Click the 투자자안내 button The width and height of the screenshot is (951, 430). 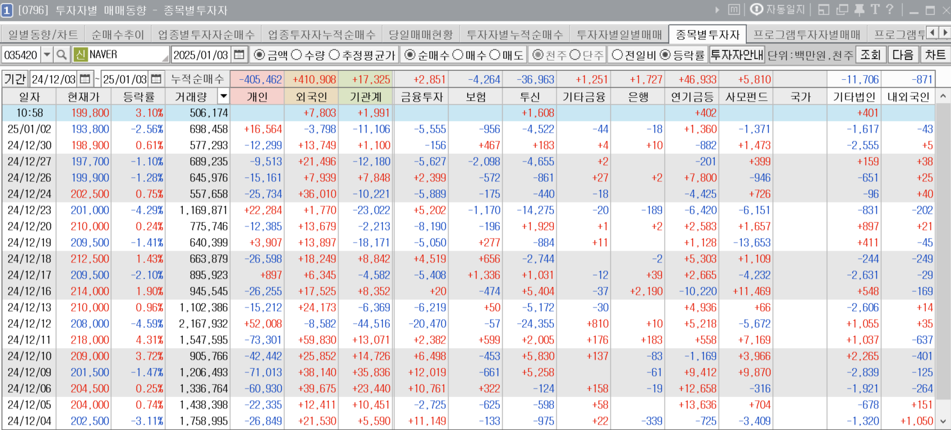pyautogui.click(x=736, y=55)
